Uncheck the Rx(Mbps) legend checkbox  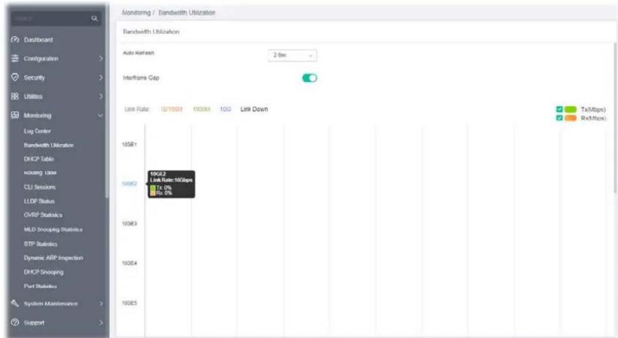(559, 118)
